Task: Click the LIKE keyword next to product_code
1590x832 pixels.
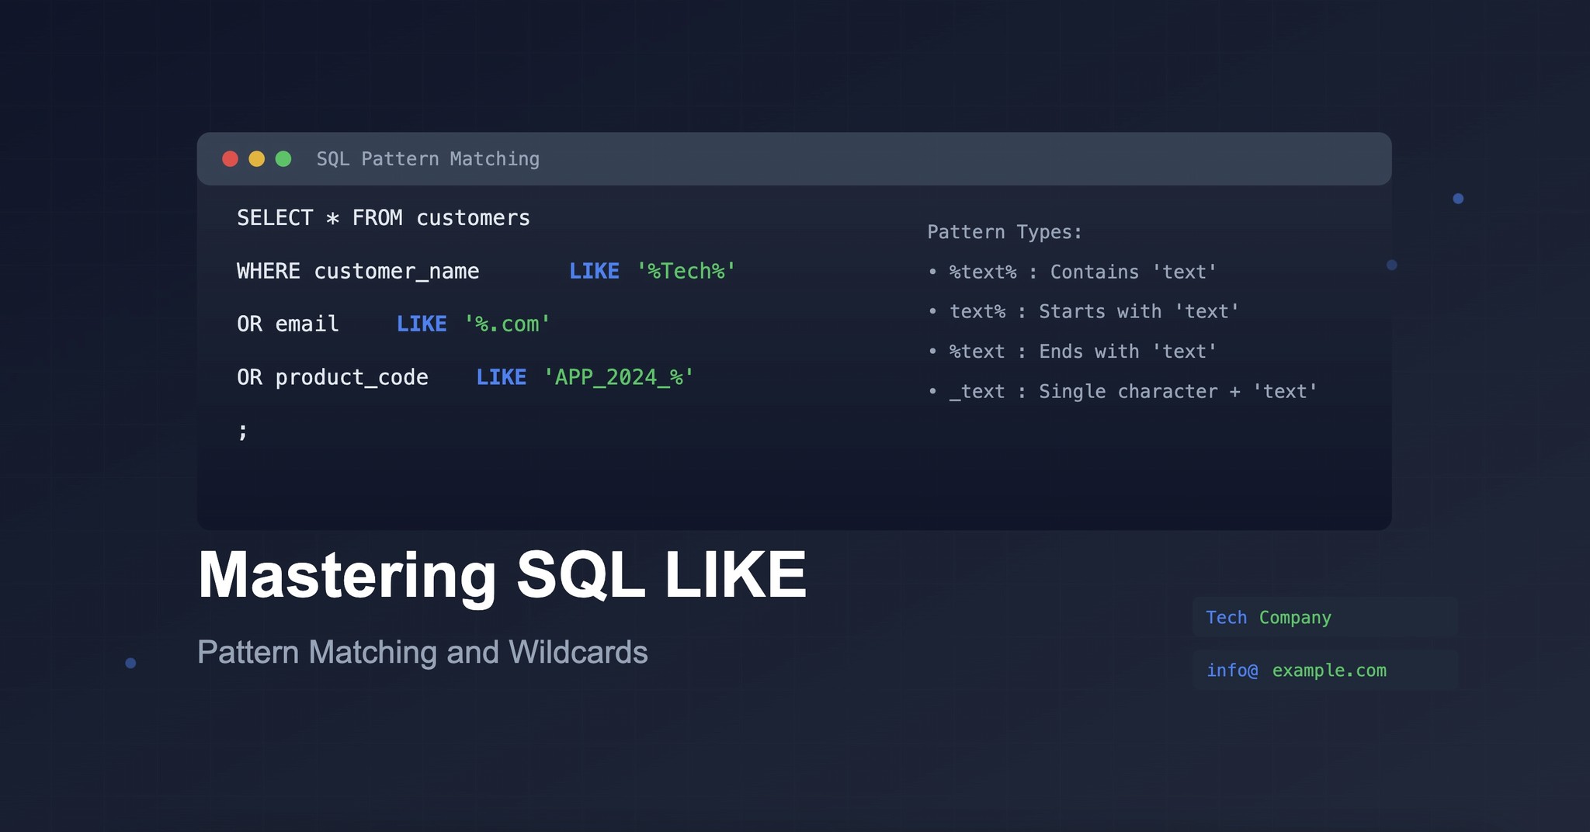Action: pos(502,377)
